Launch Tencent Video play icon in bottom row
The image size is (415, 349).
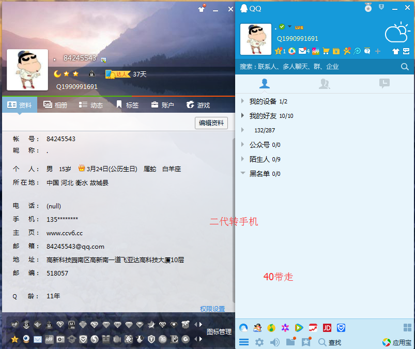(299, 328)
